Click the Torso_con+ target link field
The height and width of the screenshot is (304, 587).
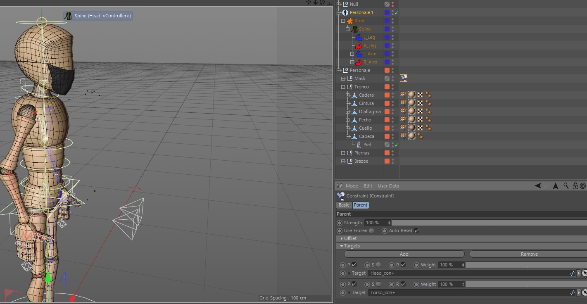coord(468,292)
